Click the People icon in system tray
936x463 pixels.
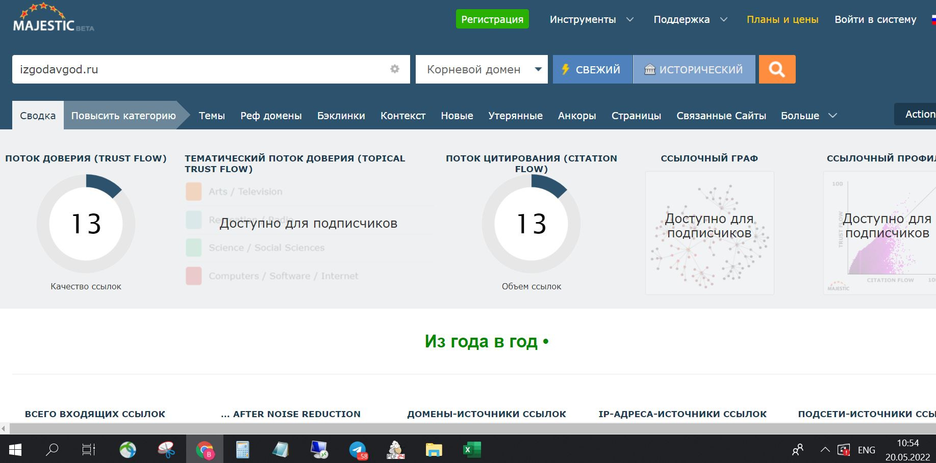point(798,450)
